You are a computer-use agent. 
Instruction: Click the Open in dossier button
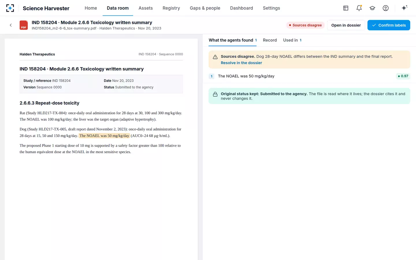coord(346,25)
